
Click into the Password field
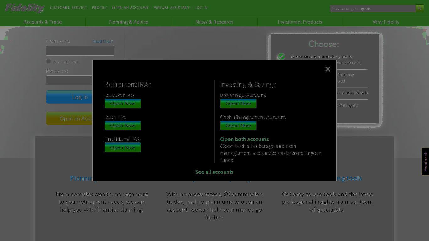pyautogui.click(x=69, y=80)
